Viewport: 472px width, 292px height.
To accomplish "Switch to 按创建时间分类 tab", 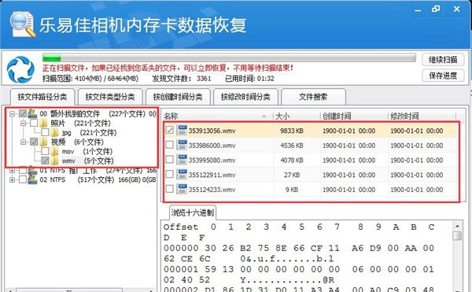I will pyautogui.click(x=178, y=97).
